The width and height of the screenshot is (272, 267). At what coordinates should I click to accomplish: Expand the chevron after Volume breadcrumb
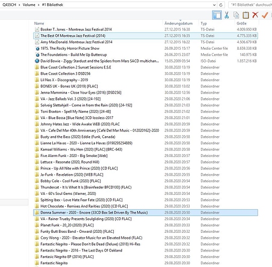(38, 5)
